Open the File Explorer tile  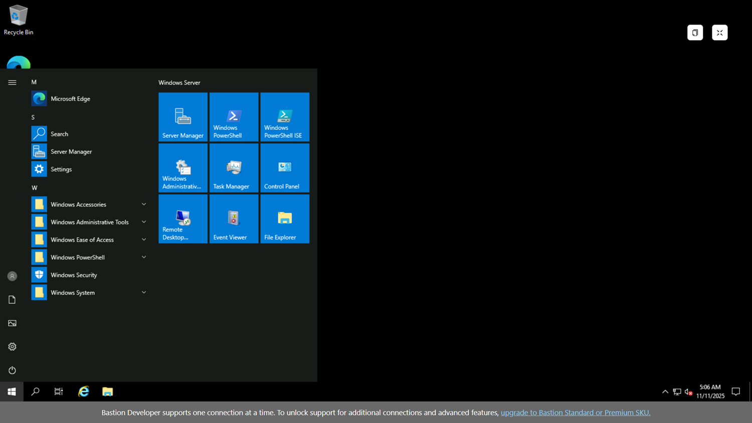pyautogui.click(x=285, y=219)
